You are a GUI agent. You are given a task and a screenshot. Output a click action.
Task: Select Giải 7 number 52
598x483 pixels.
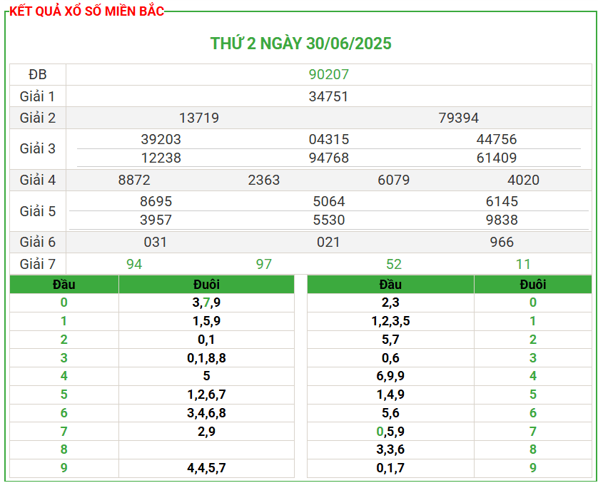tap(394, 264)
